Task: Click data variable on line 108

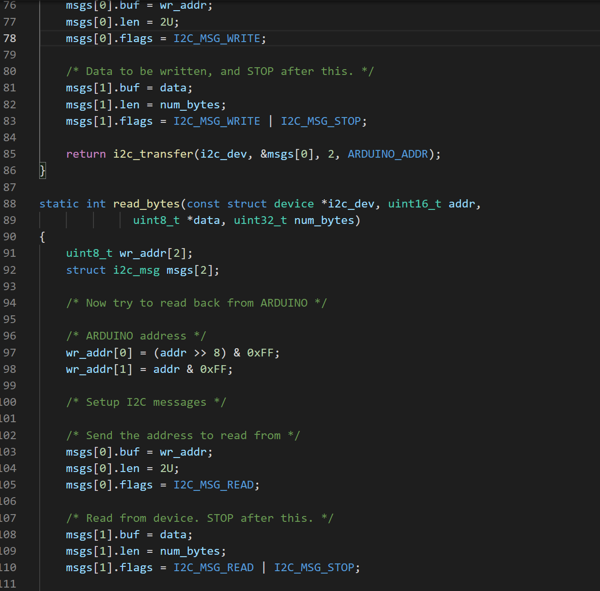Action: click(x=173, y=534)
